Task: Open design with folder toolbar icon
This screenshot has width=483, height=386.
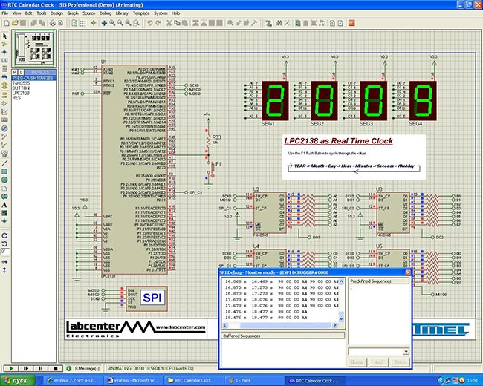Action: click(15, 23)
